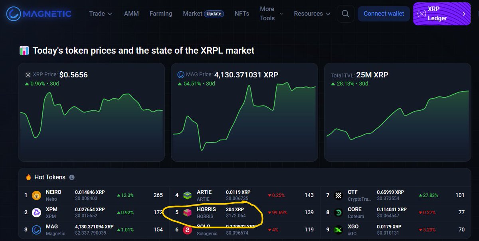Viewport: 479px width, 241px height.
Task: Open the Market menu item
Action: click(192, 14)
